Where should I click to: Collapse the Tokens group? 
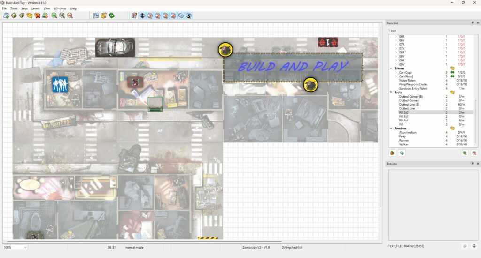coord(391,68)
